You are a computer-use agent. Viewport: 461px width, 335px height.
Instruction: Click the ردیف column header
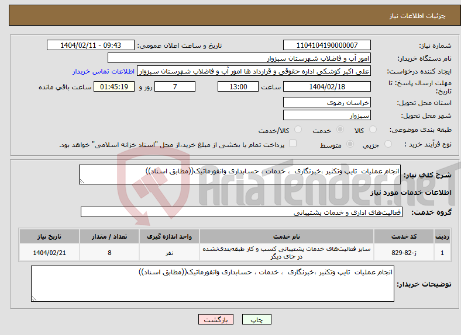click(442, 236)
